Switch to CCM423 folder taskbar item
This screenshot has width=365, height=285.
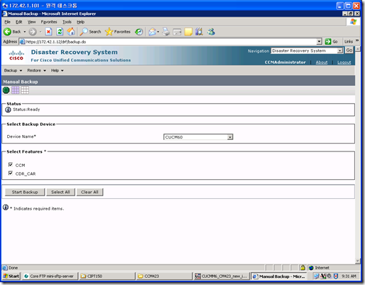[x=164, y=276]
